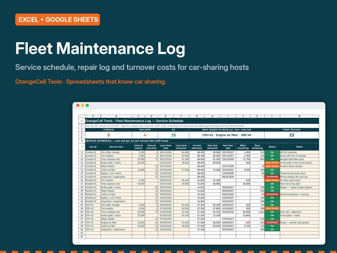Select row number 32

point(82,236)
